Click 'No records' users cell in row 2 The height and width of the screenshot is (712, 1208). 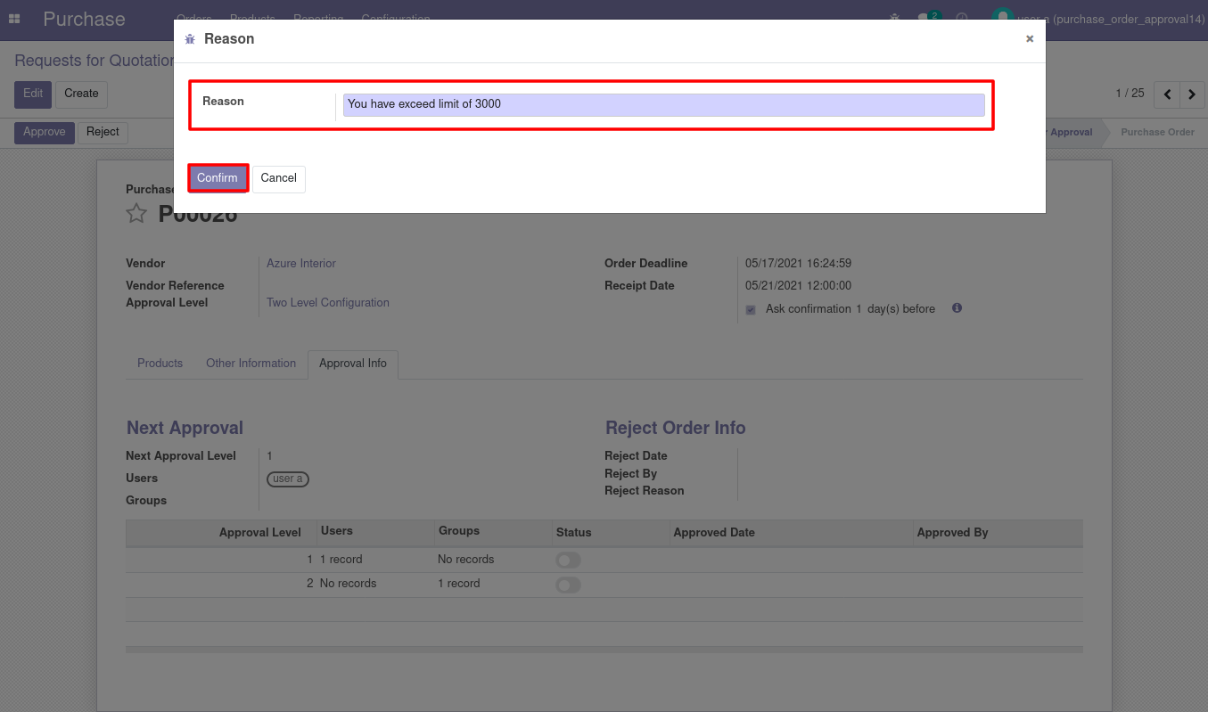tap(348, 584)
